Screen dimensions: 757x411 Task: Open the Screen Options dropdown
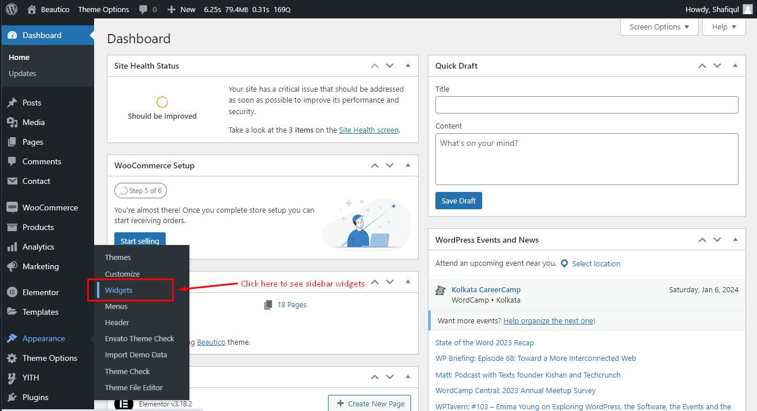(x=659, y=27)
